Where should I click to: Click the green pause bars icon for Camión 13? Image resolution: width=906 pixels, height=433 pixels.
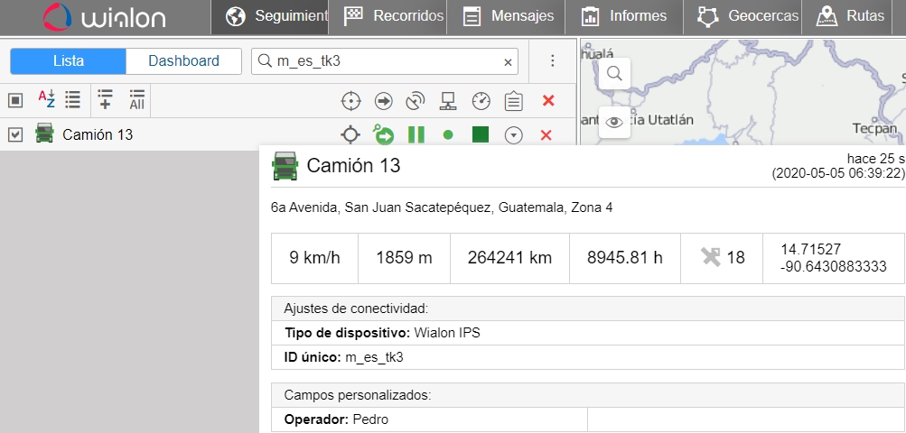(x=416, y=135)
